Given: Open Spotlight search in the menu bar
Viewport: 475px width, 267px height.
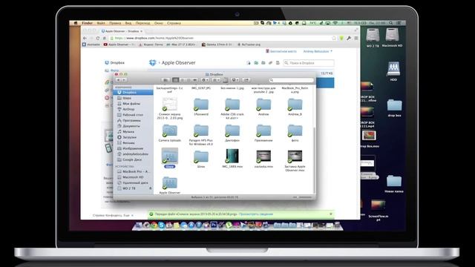Looking at the screenshot, I should (x=391, y=23).
